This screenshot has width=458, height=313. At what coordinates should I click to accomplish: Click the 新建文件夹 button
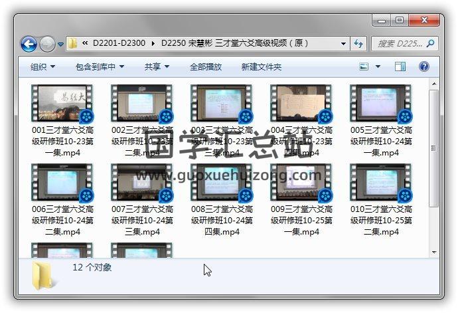261,66
